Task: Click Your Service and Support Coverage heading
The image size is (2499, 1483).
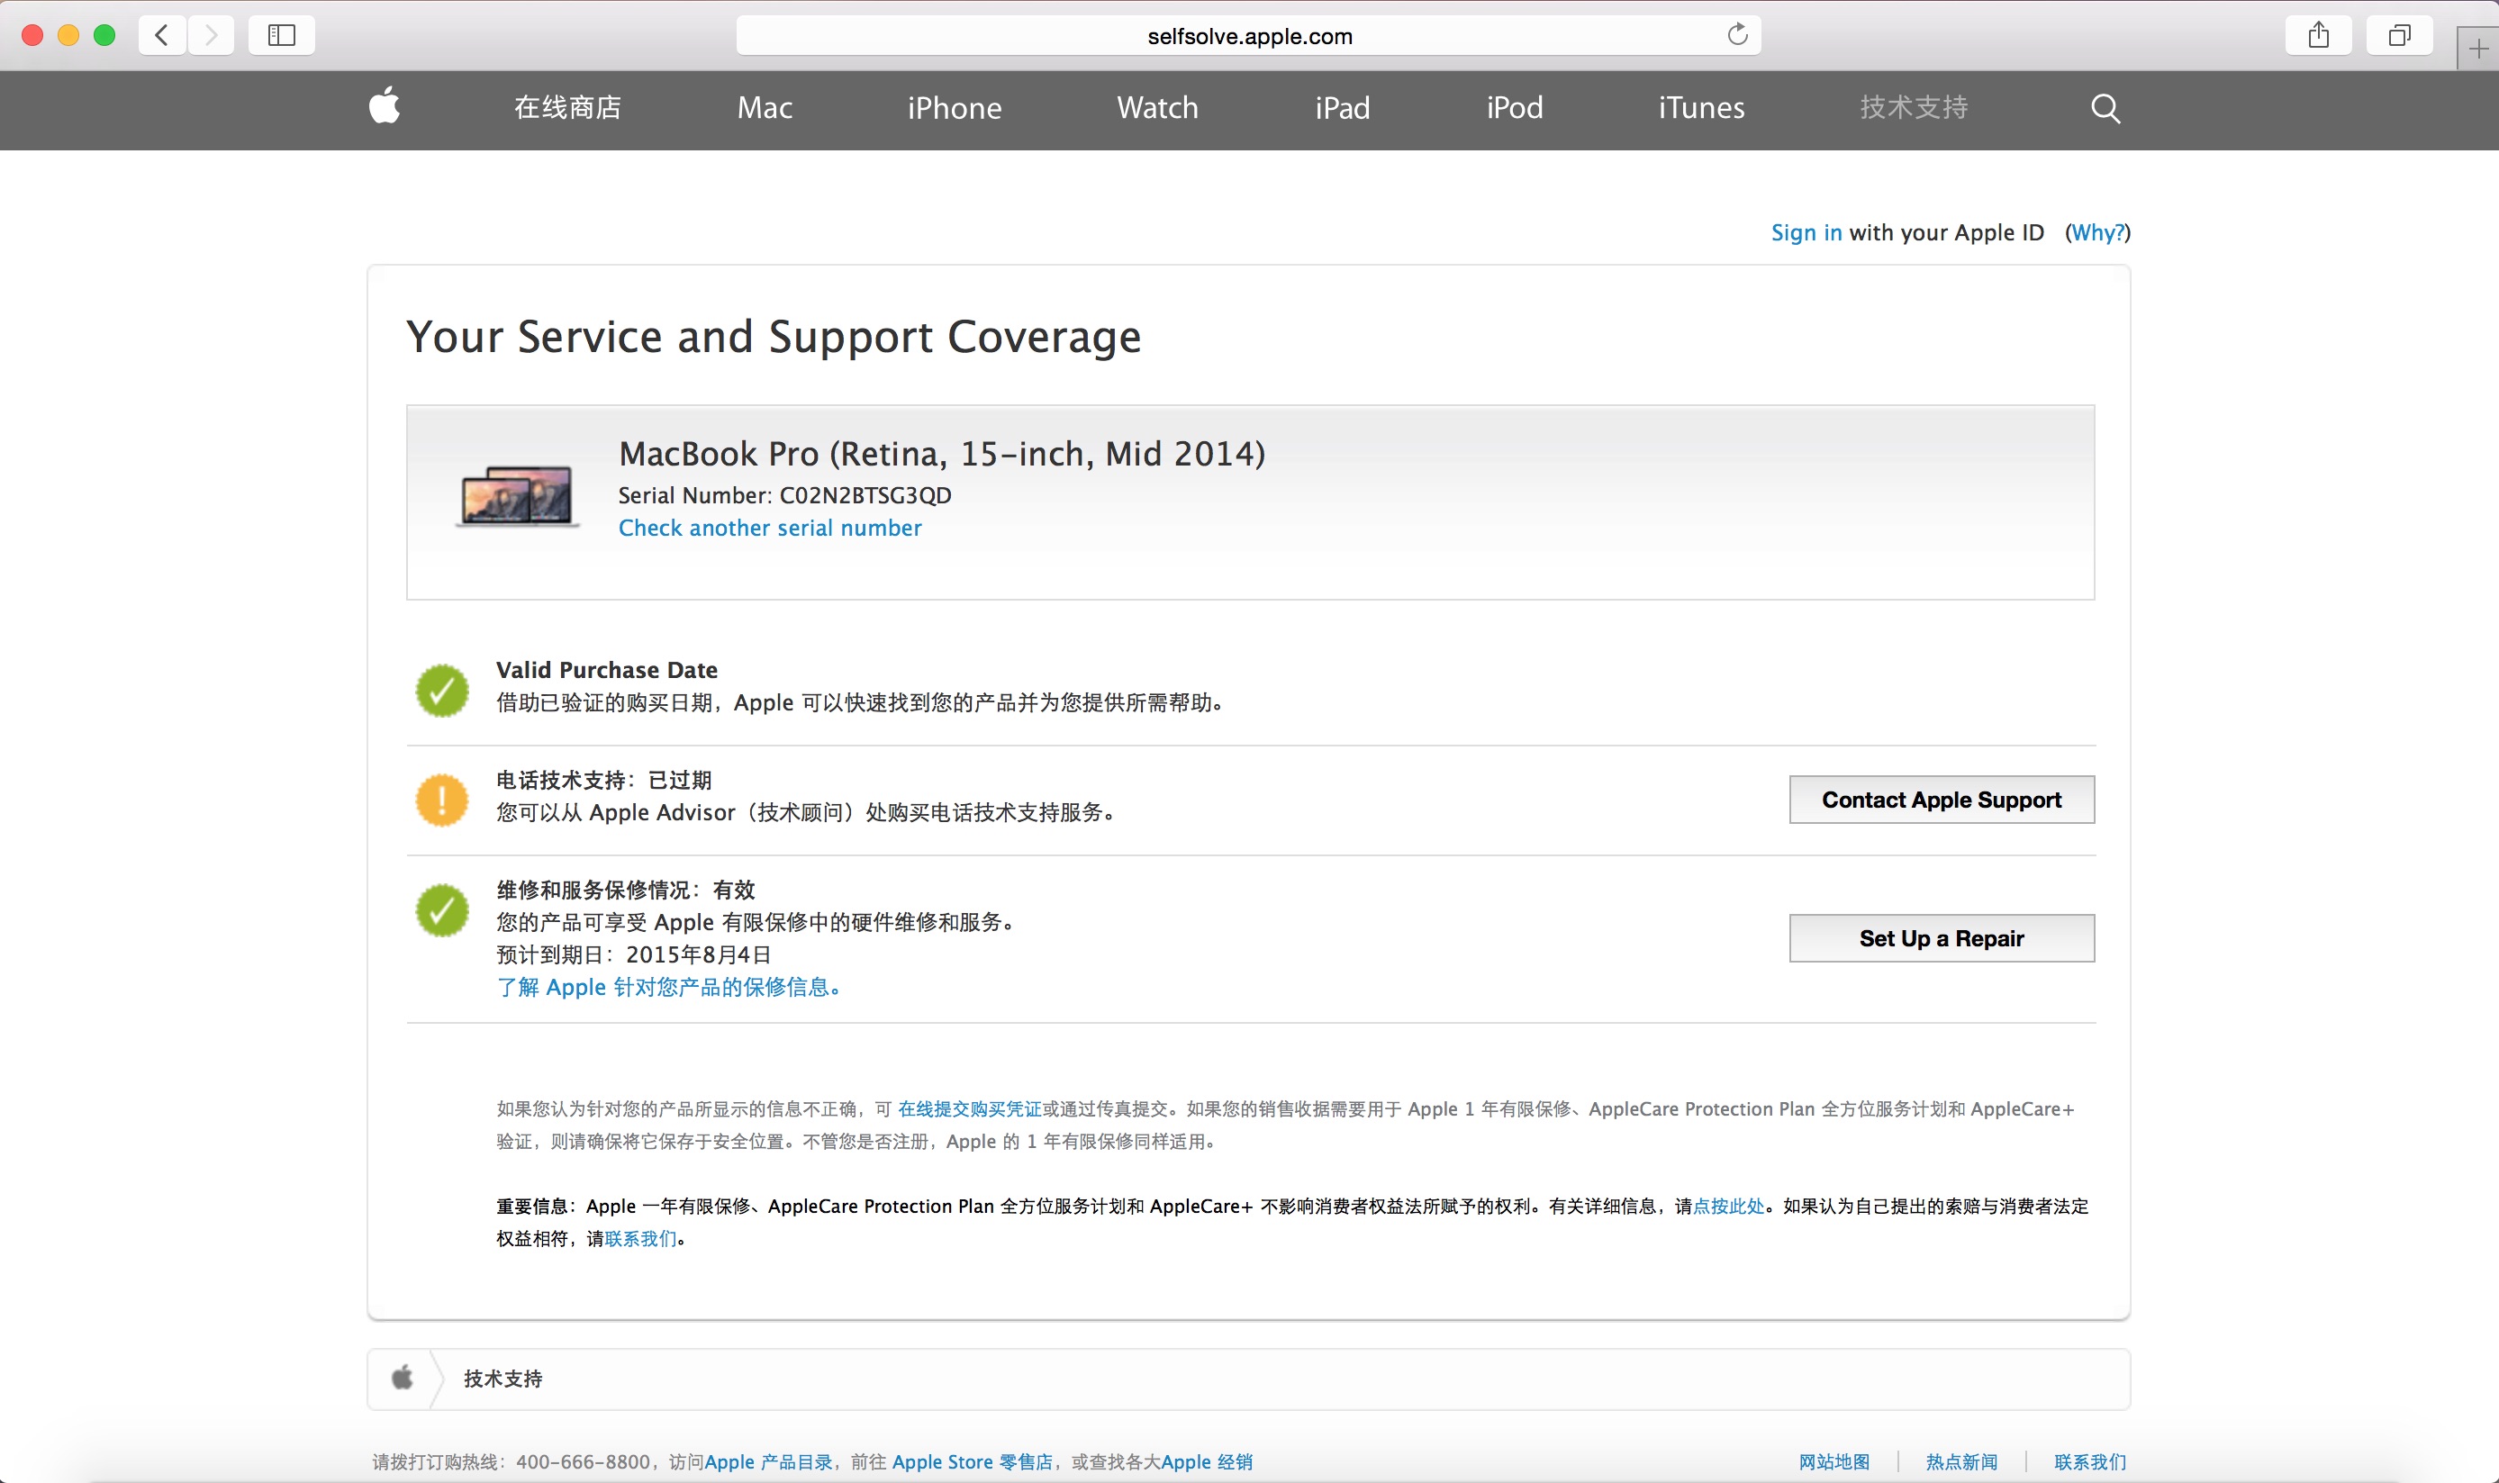Action: pos(774,338)
